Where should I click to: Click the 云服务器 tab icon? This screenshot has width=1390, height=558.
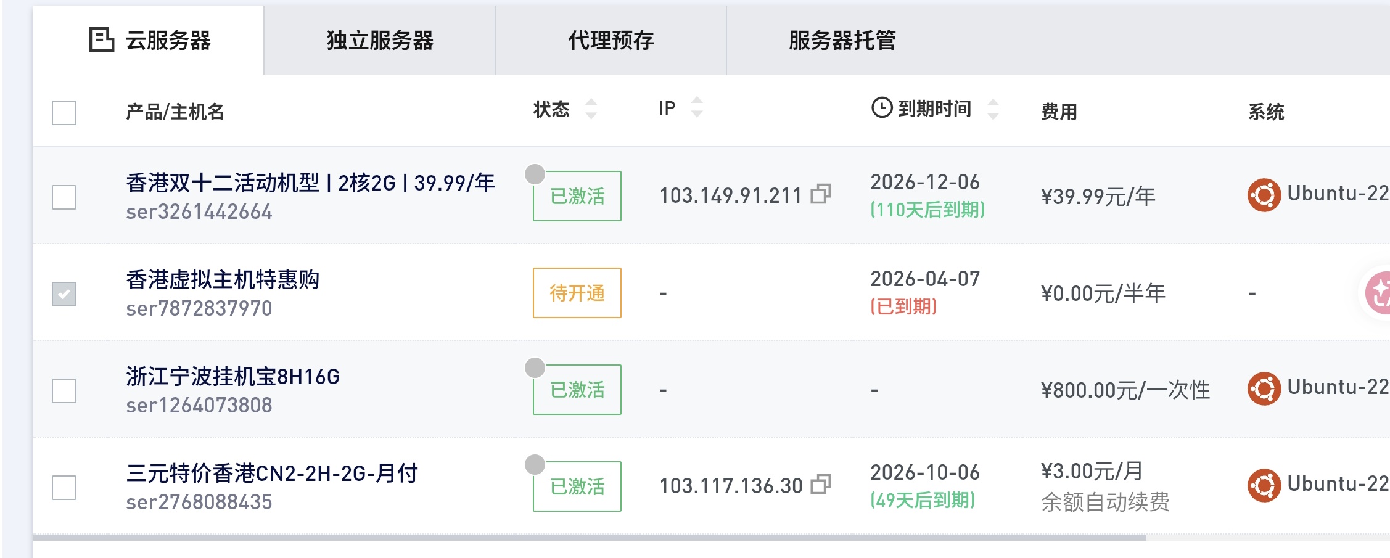pyautogui.click(x=101, y=40)
